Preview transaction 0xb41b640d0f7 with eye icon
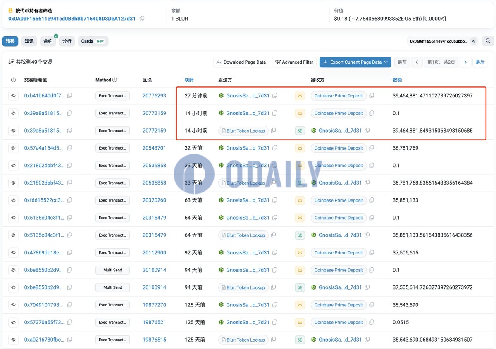The image size is (496, 349). pos(13,96)
